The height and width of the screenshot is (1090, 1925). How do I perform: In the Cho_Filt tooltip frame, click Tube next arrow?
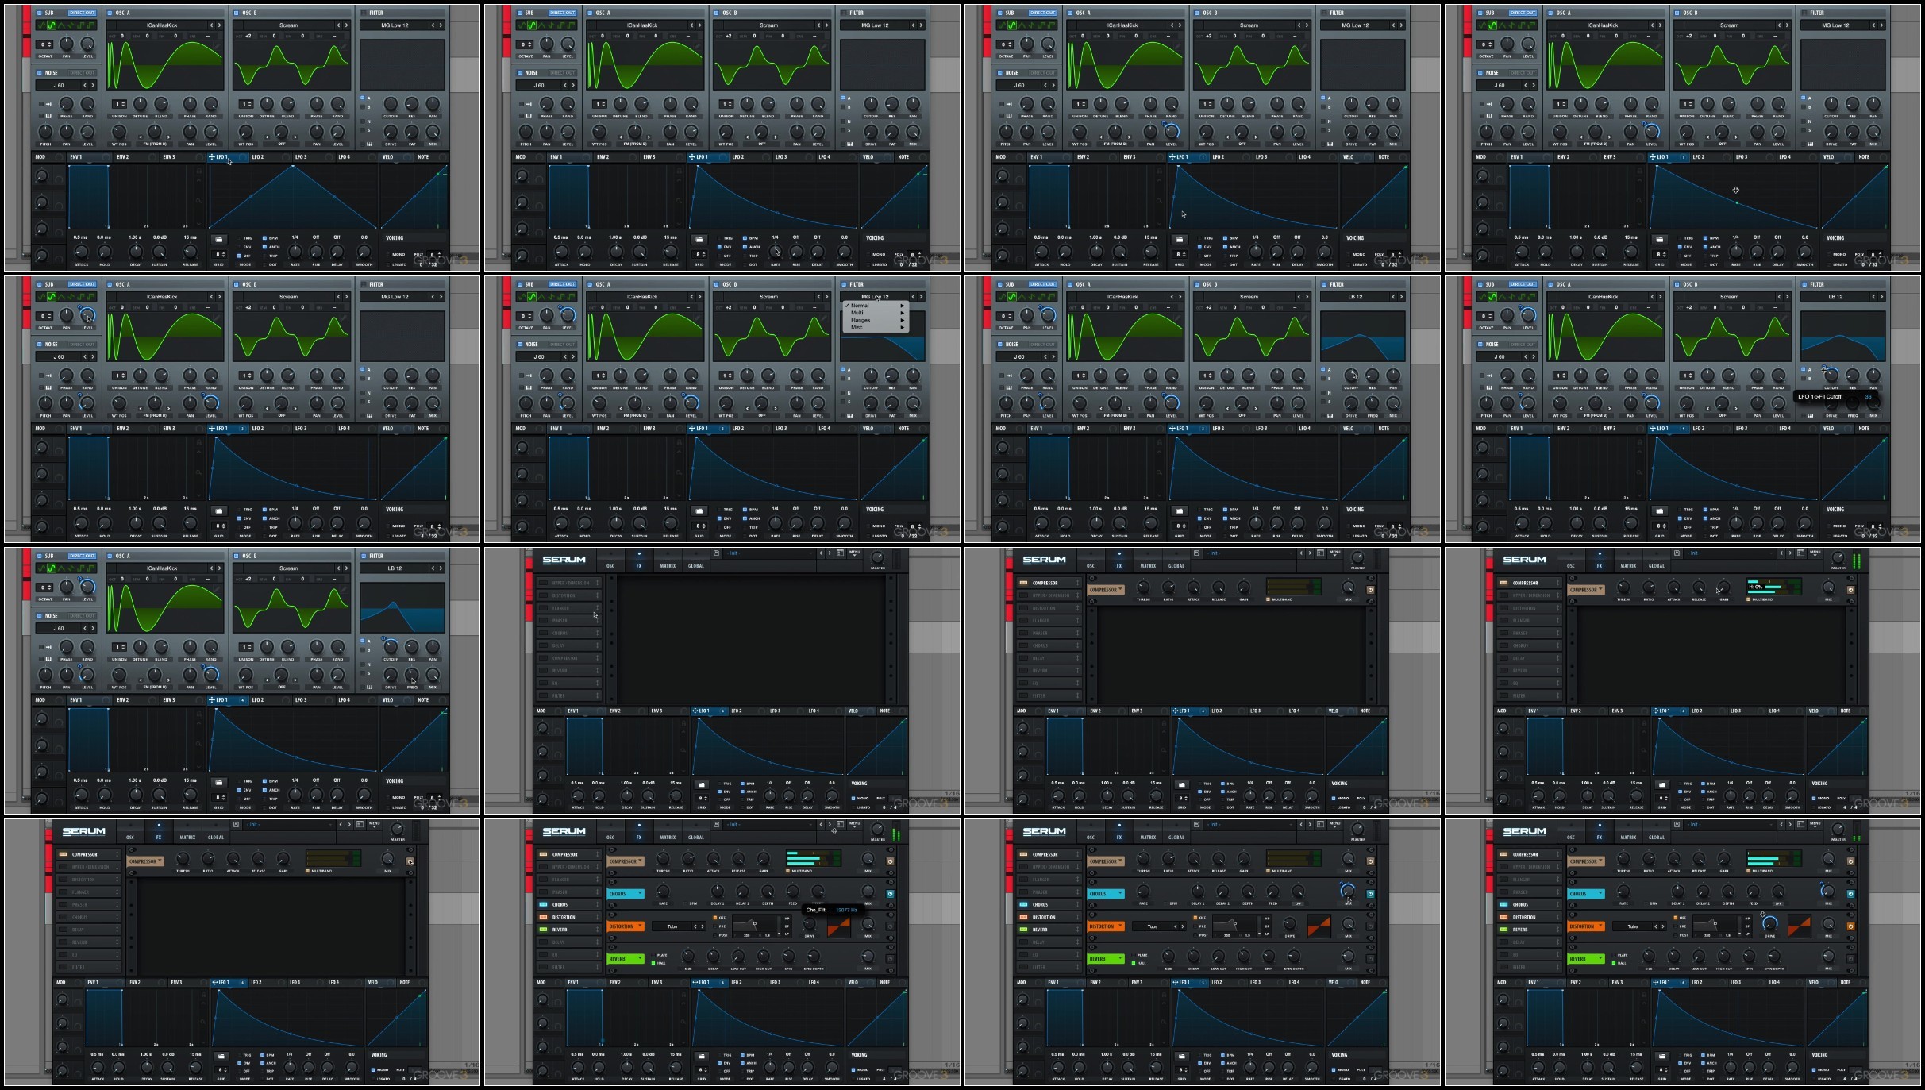pyautogui.click(x=703, y=926)
